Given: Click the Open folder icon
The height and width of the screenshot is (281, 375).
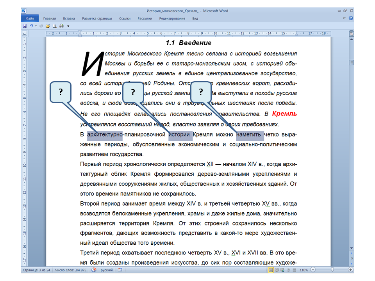Looking at the screenshot, I should tap(48, 26).
